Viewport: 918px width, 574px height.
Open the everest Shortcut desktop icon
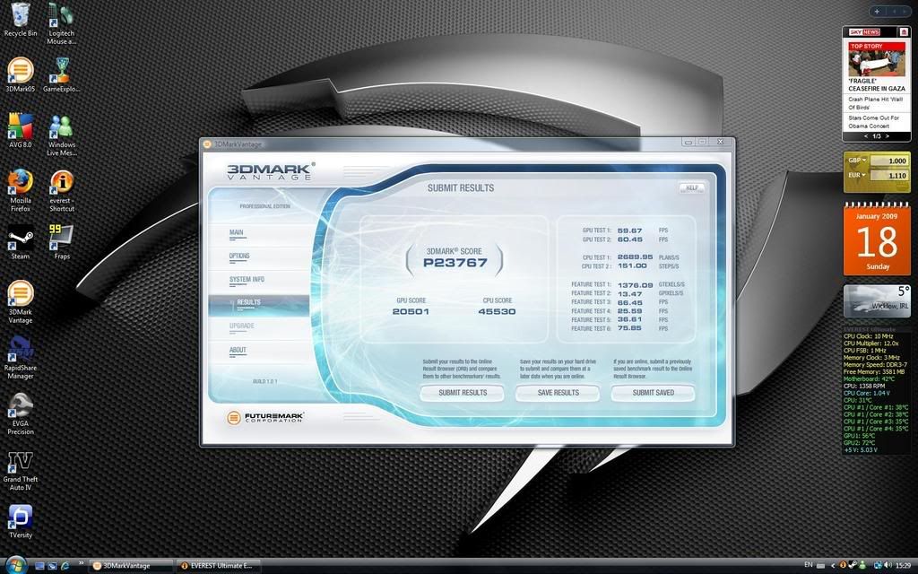[x=61, y=190]
